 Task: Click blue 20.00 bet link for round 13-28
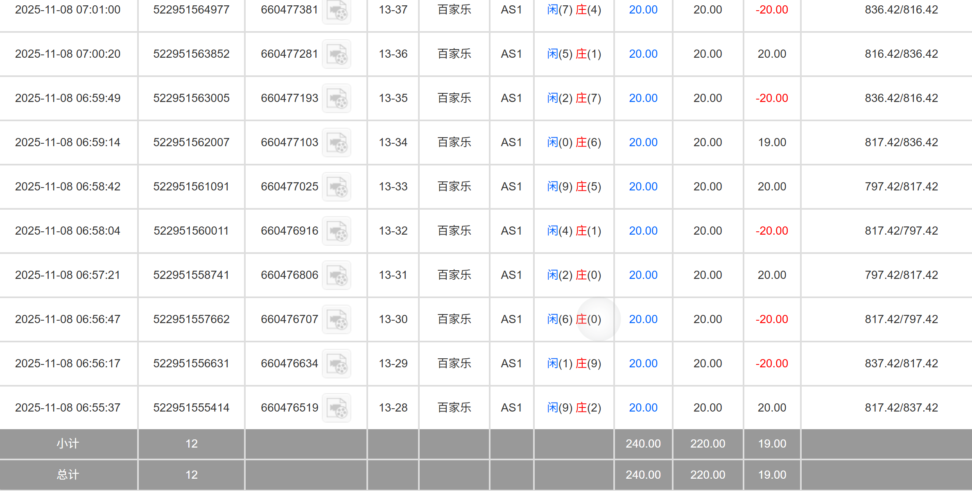(643, 408)
